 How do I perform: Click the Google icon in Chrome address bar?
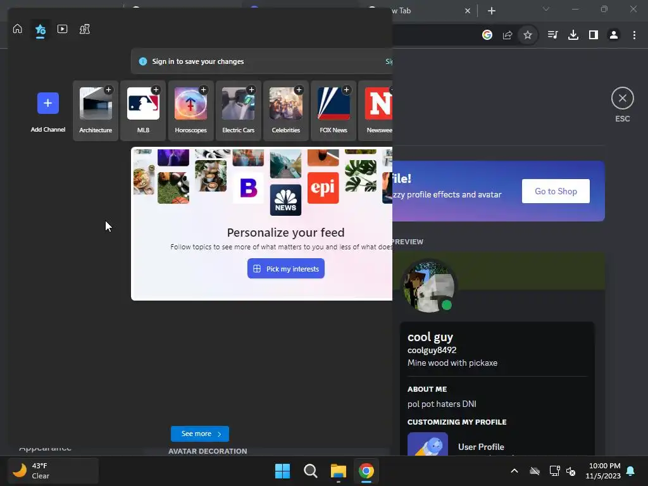(x=487, y=35)
